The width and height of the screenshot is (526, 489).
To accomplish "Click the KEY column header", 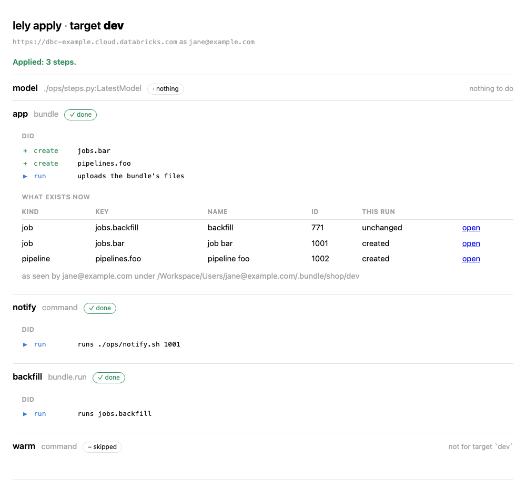I will coord(102,212).
